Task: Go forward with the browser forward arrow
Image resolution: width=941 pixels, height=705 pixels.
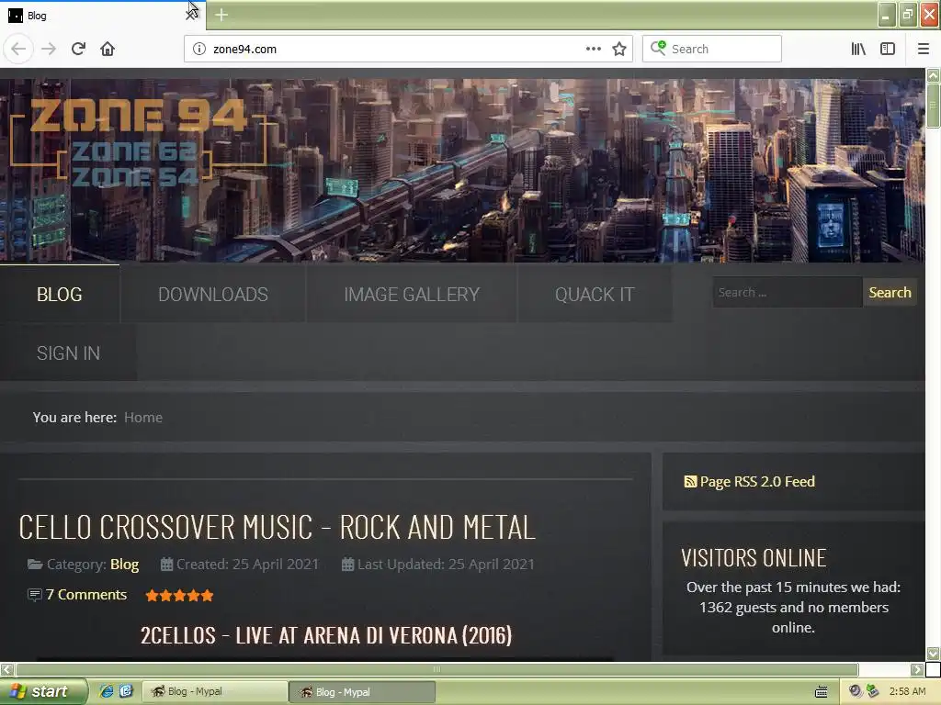Action: 49,49
